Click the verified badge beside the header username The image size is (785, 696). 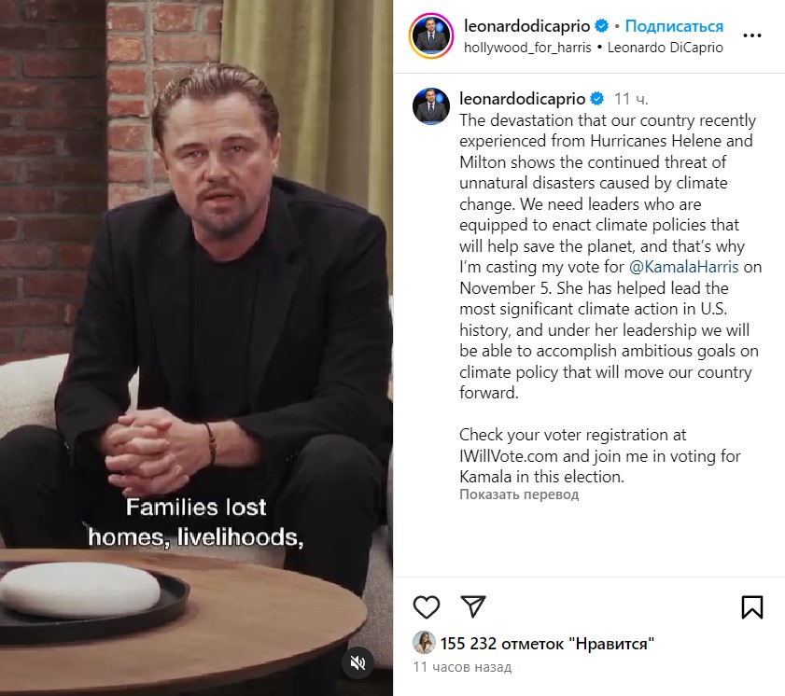(601, 25)
